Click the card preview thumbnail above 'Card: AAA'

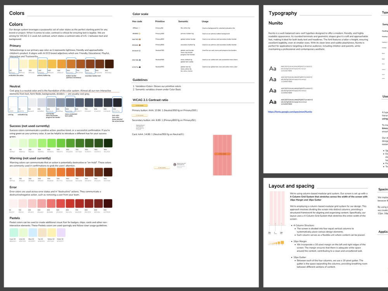(139, 127)
